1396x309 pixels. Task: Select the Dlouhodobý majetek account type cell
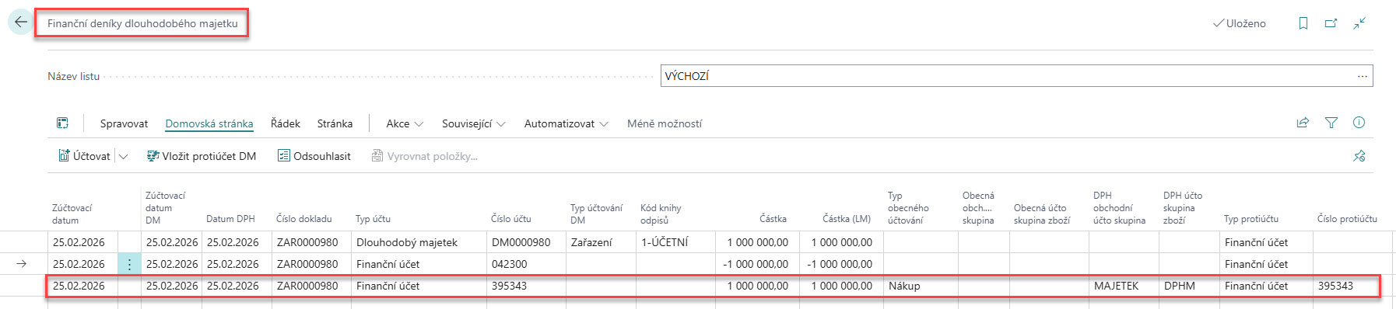(419, 242)
